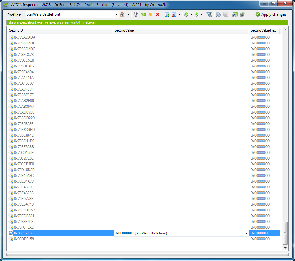This screenshot has width=295, height=261.
Task: Close the NVIDIA Inspector window
Action: (x=285, y=3)
